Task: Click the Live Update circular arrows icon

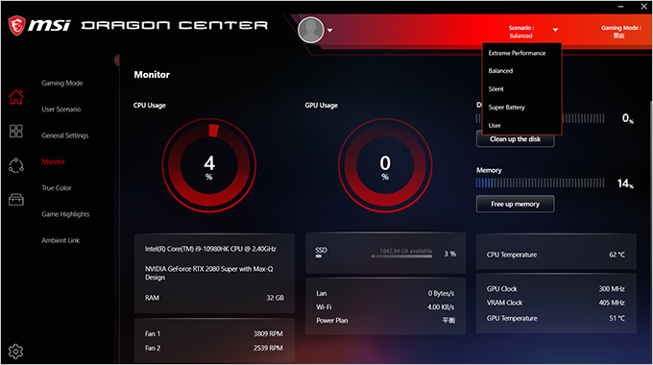Action: pyautogui.click(x=16, y=165)
